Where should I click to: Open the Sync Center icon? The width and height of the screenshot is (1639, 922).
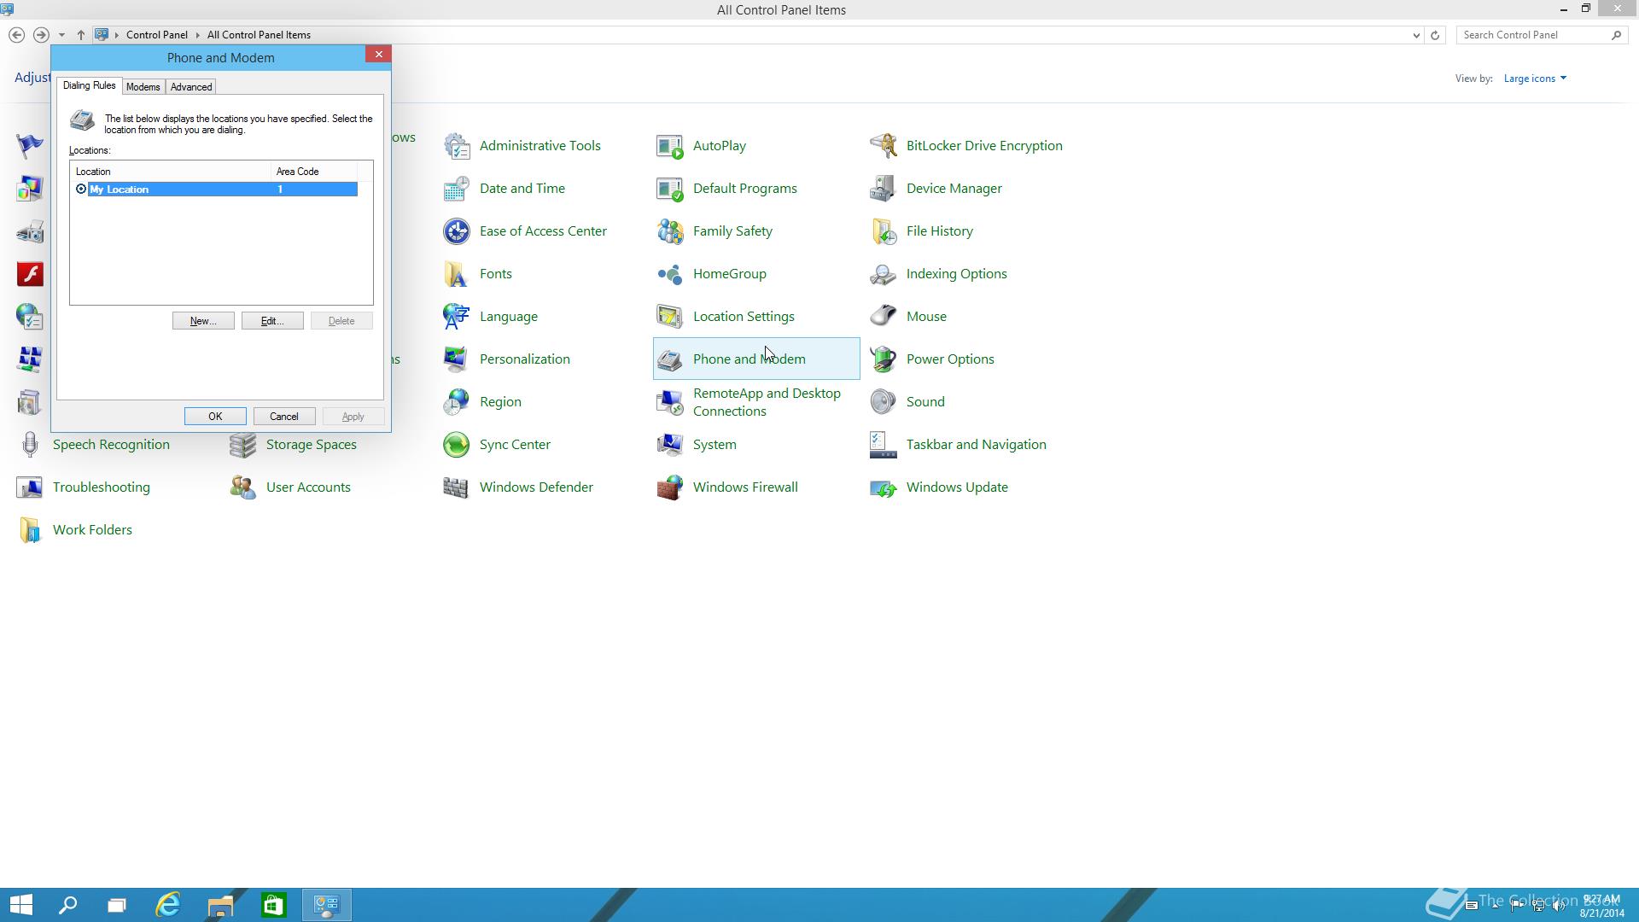coord(457,445)
